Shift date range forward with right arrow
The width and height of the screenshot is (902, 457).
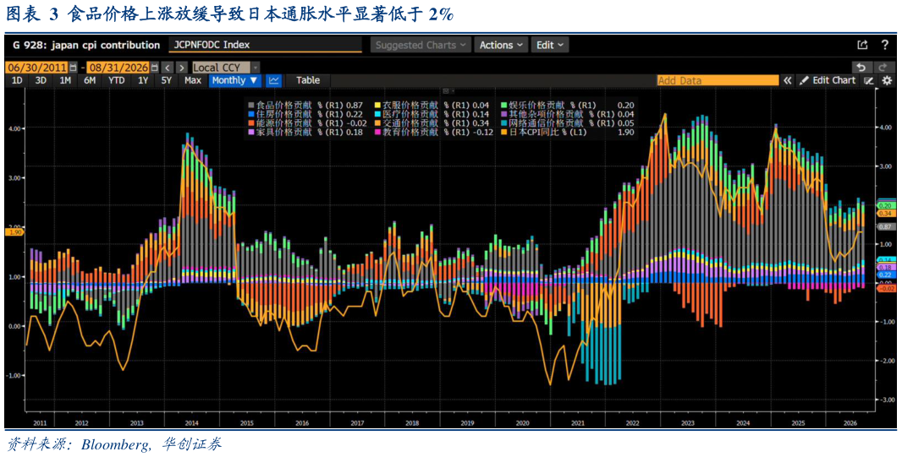[181, 68]
